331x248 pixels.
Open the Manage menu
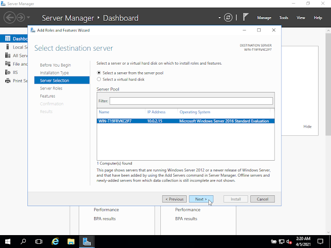coord(264,18)
